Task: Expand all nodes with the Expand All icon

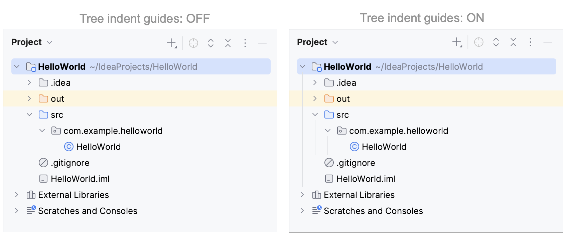Action: 210,43
